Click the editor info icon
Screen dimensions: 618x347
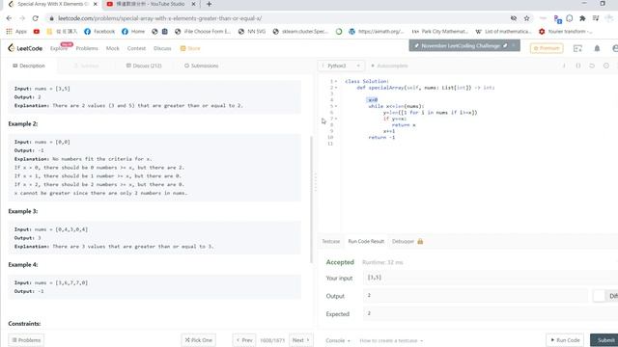564,66
